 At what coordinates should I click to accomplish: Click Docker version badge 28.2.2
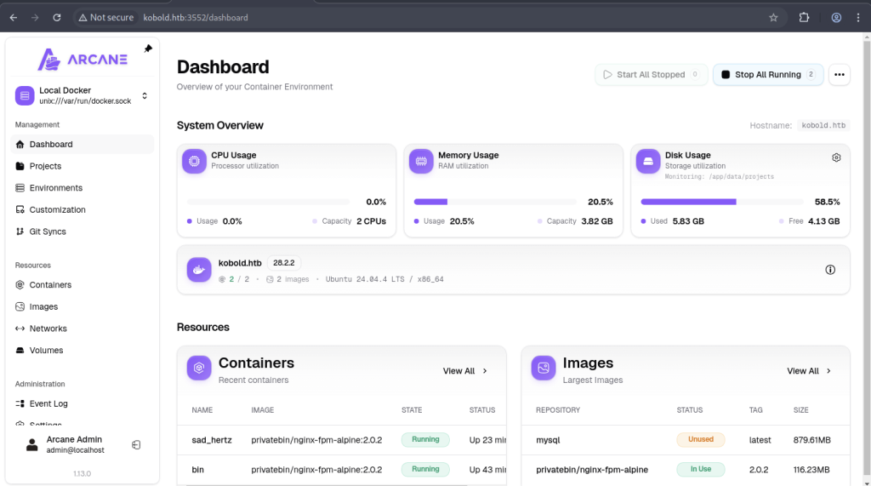coord(284,262)
